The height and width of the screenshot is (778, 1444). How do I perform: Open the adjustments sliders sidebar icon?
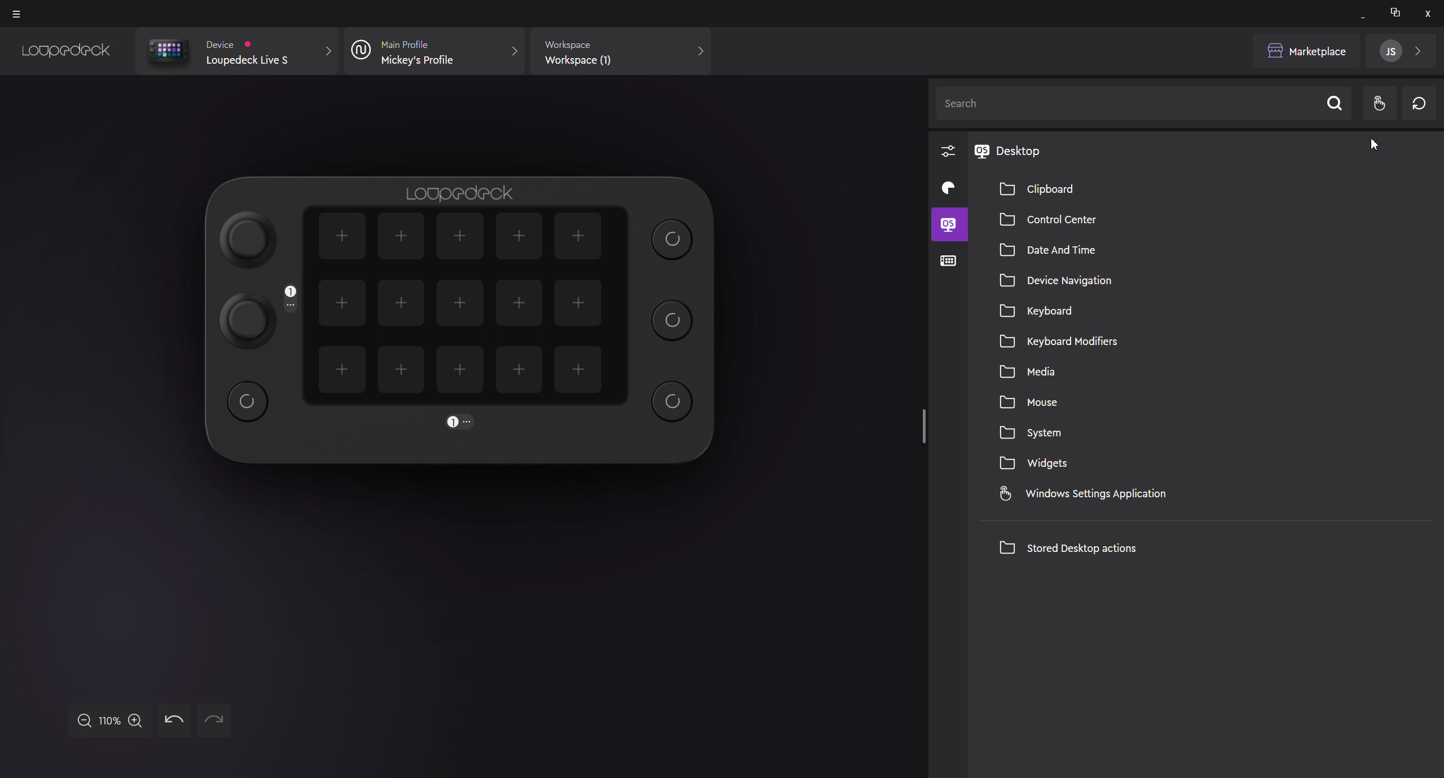tap(948, 151)
